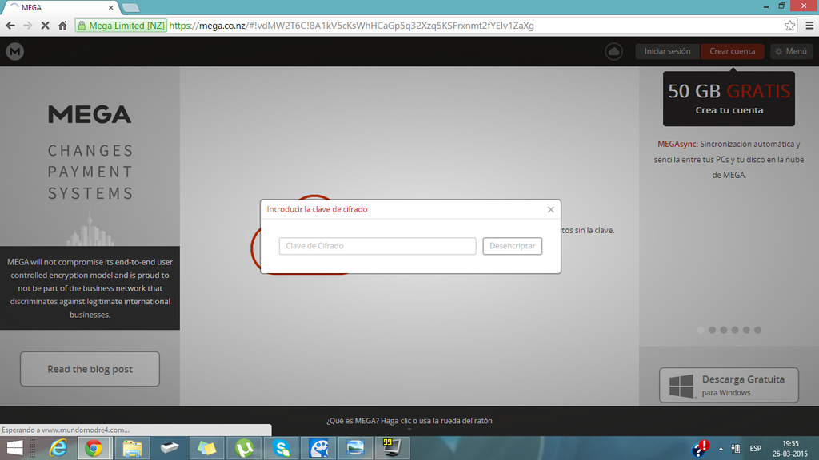The image size is (819, 460).
Task: Open Paint from taskbar
Action: 318,448
